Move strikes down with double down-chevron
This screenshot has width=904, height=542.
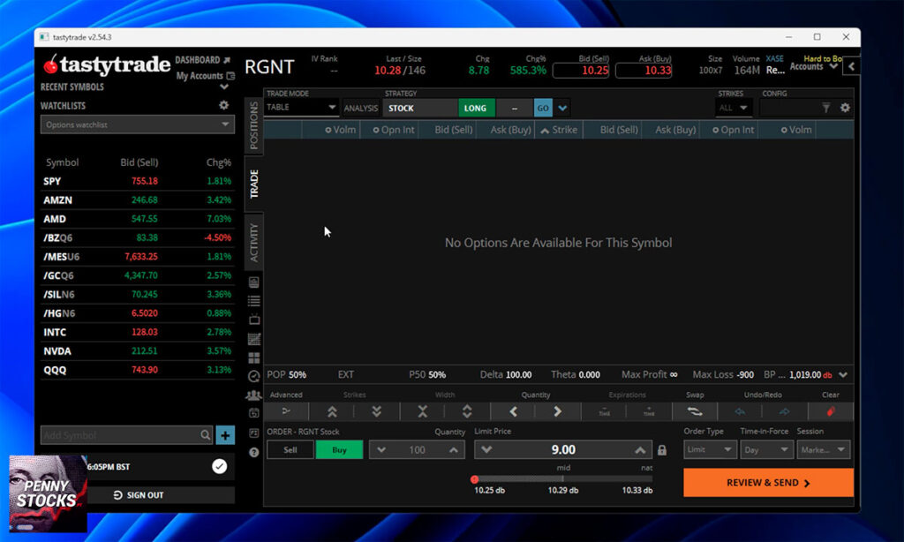point(376,411)
